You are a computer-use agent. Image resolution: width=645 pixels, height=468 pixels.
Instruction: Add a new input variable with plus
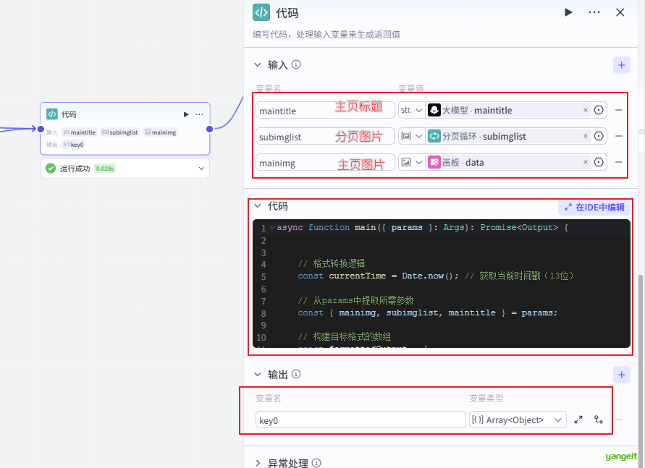(x=621, y=65)
